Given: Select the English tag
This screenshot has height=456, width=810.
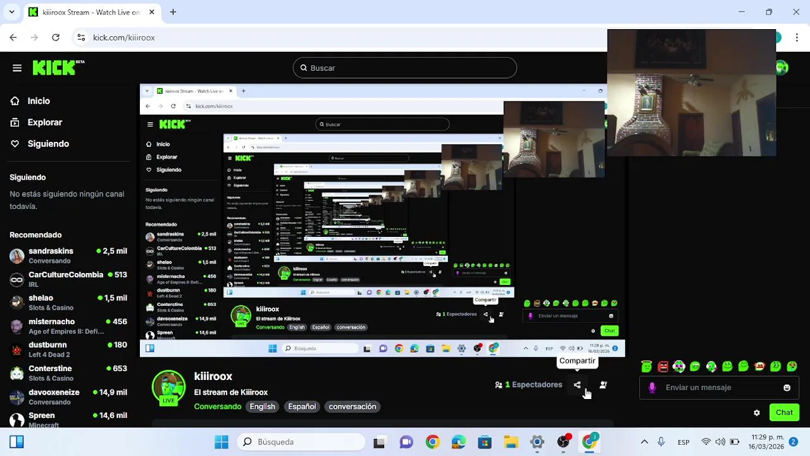Looking at the screenshot, I should 262,407.
